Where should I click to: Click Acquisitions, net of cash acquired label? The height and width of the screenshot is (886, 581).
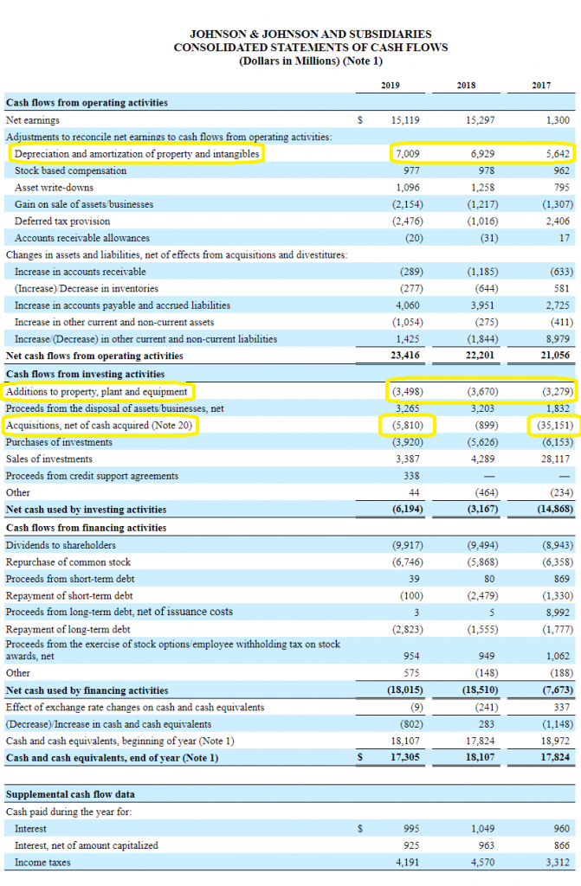click(x=99, y=426)
